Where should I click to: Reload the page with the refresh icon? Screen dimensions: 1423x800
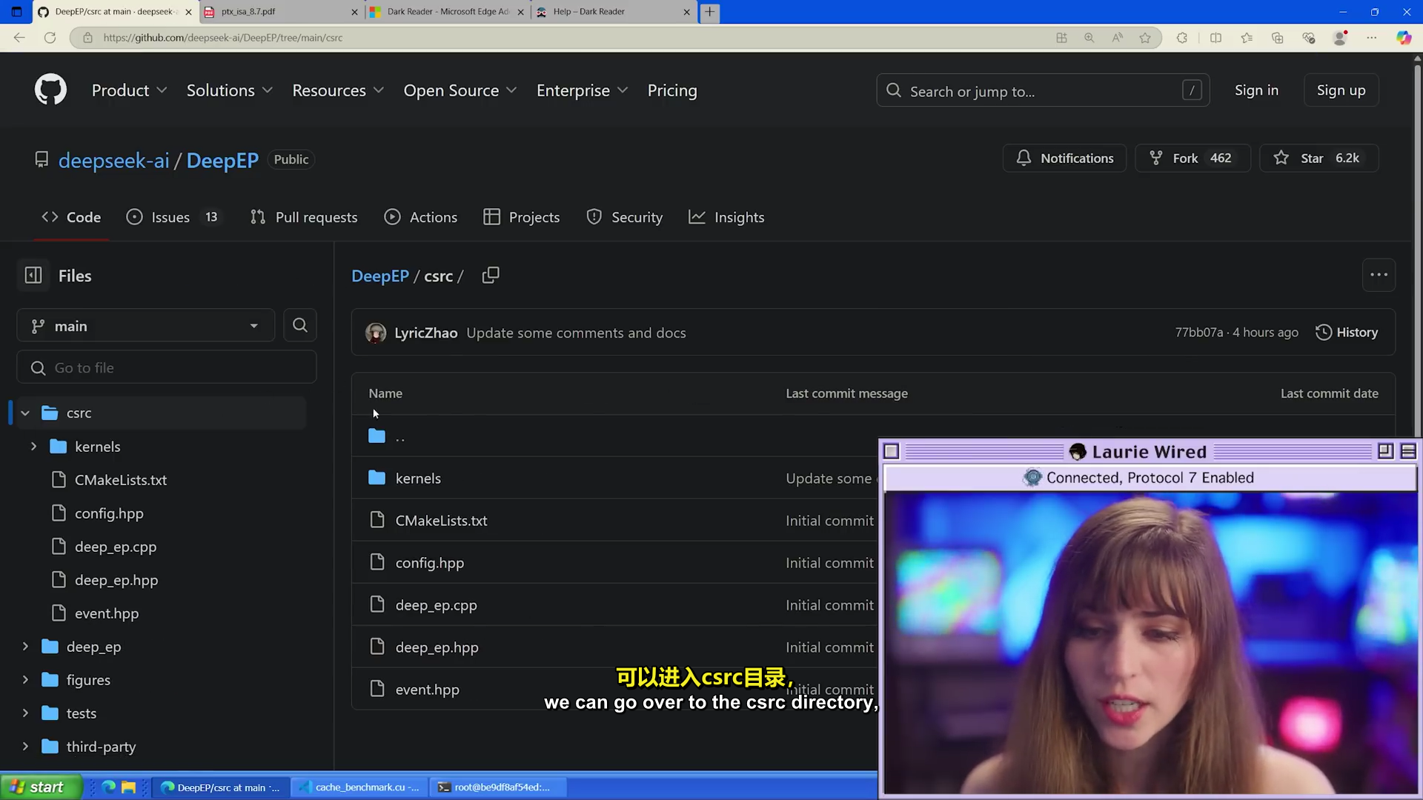click(x=50, y=38)
